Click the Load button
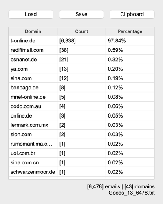 click(x=31, y=14)
